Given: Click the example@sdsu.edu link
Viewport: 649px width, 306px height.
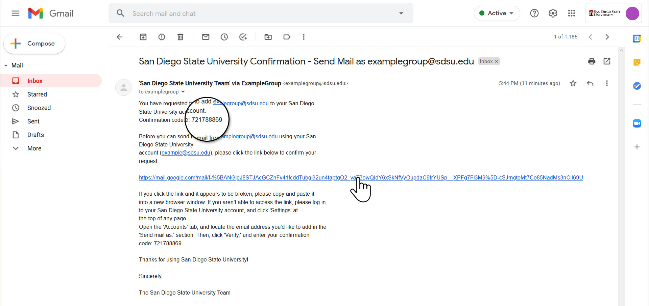Looking at the screenshot, I should 186,152.
